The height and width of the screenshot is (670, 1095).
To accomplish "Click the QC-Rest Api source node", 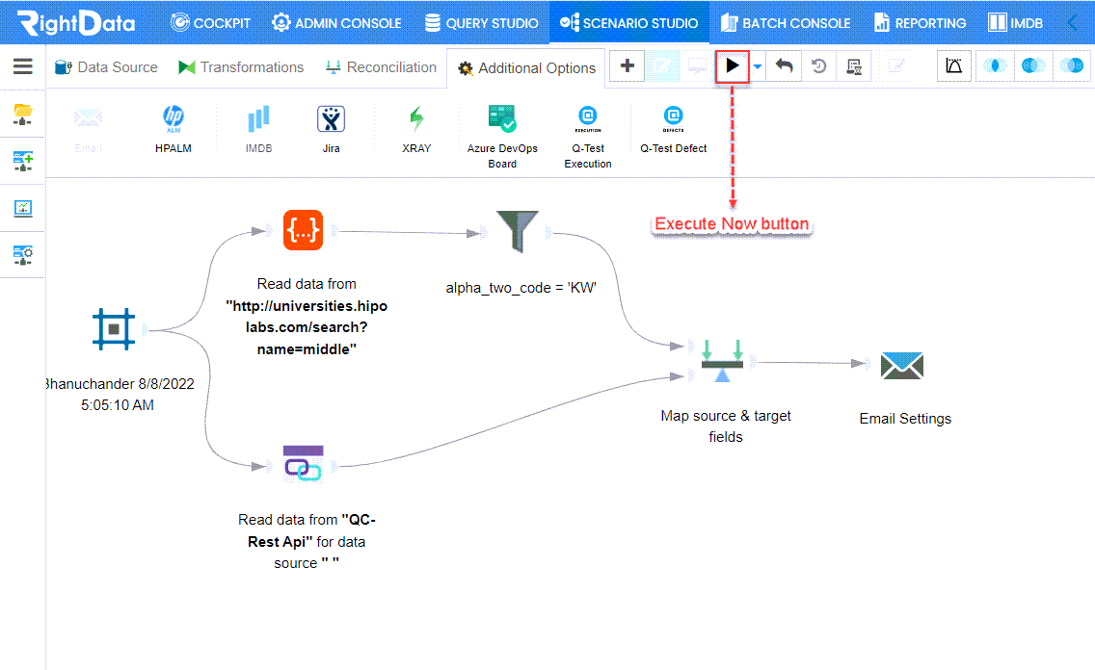I will 303,463.
